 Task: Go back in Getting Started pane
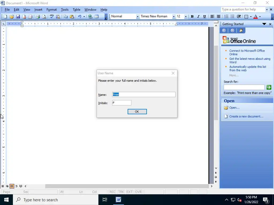coord(224,30)
